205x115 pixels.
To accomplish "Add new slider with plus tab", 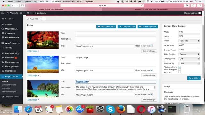I will [x=44, y=19].
